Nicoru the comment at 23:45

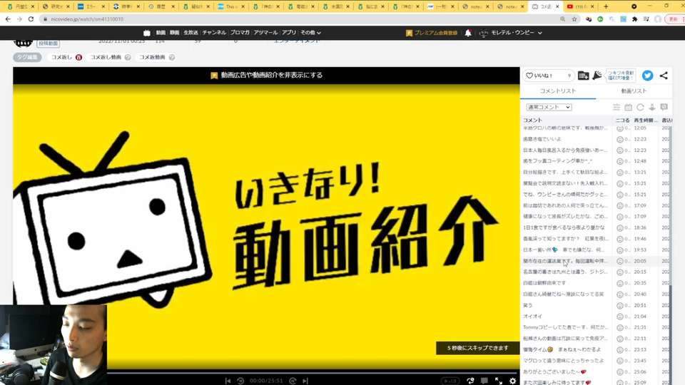point(620,361)
